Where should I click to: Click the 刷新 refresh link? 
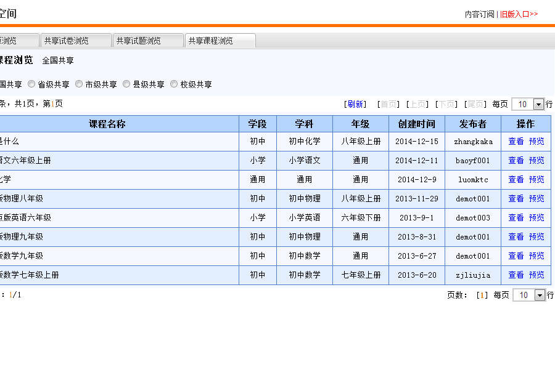coord(355,105)
